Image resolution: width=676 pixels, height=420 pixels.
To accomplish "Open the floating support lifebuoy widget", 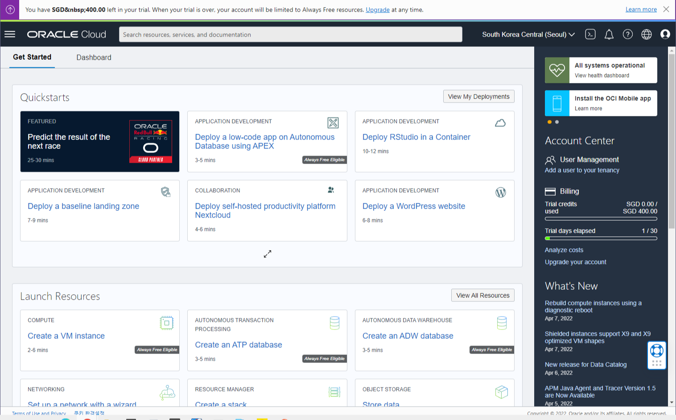I will click(657, 355).
